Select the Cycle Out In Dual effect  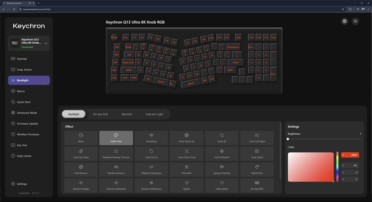(186, 154)
